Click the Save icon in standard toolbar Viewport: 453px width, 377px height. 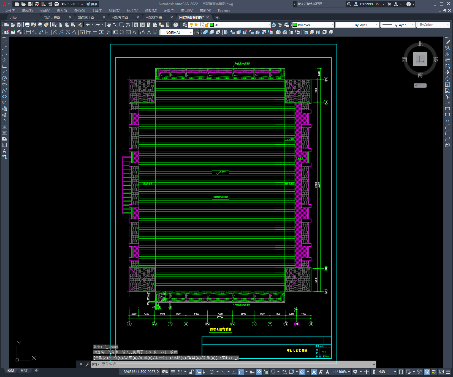[19, 25]
